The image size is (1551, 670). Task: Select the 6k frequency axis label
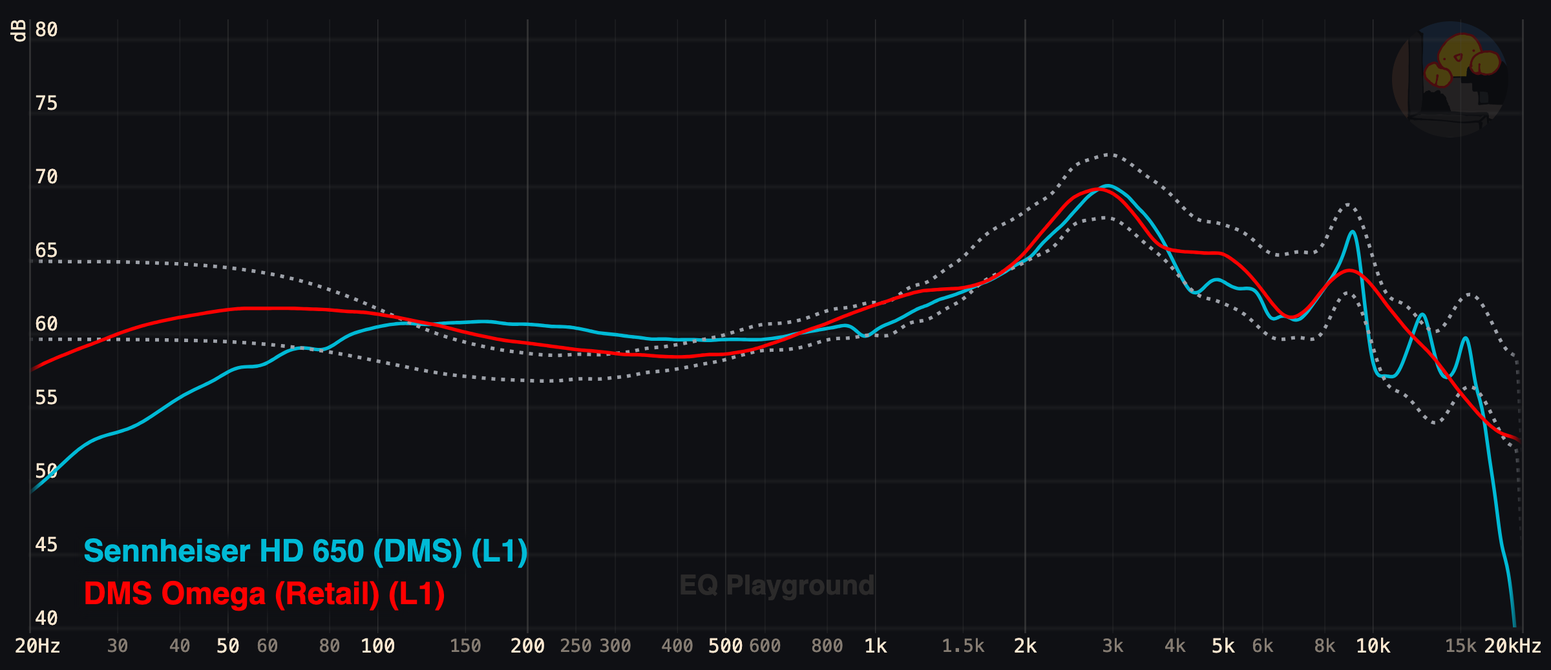point(1263,646)
